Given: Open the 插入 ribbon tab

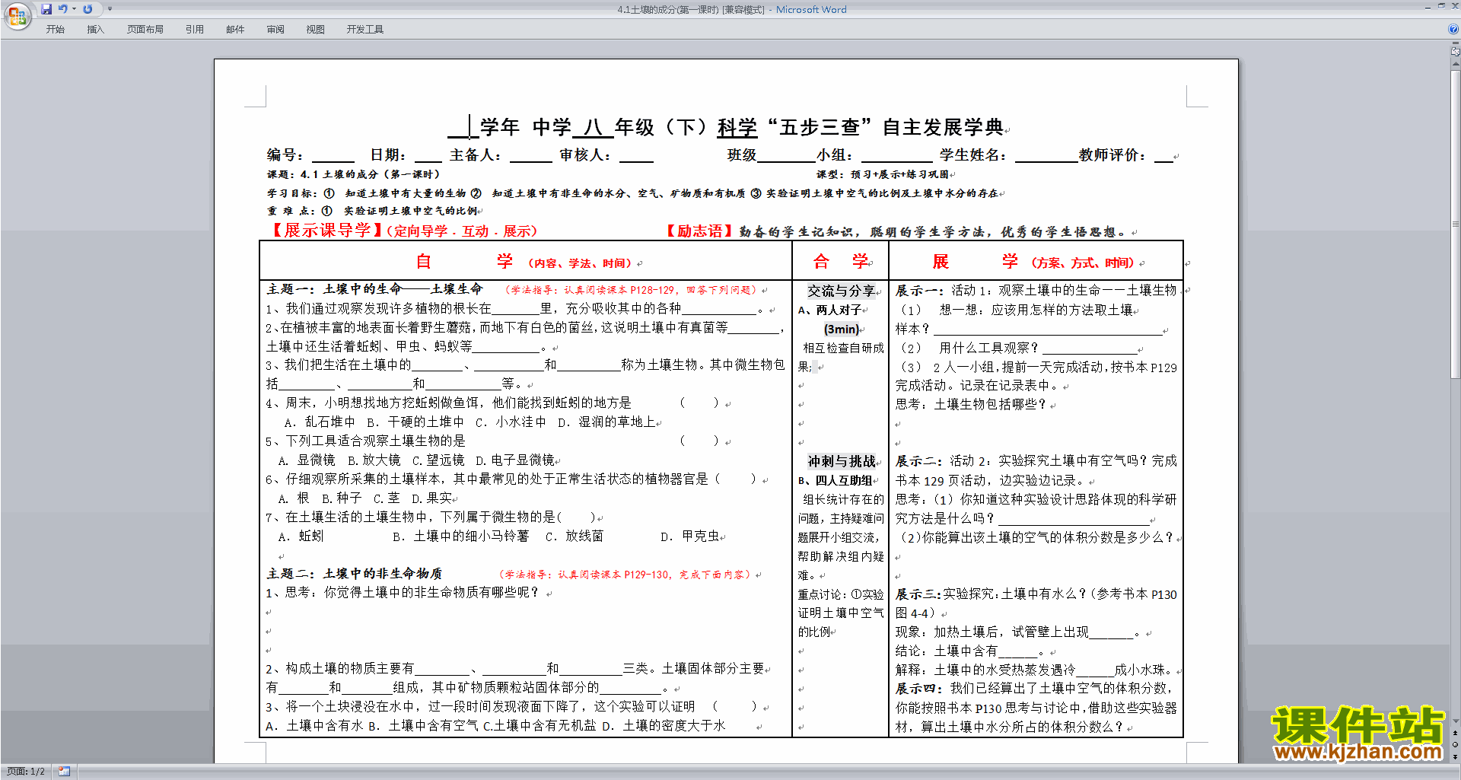Looking at the screenshot, I should click(x=95, y=30).
